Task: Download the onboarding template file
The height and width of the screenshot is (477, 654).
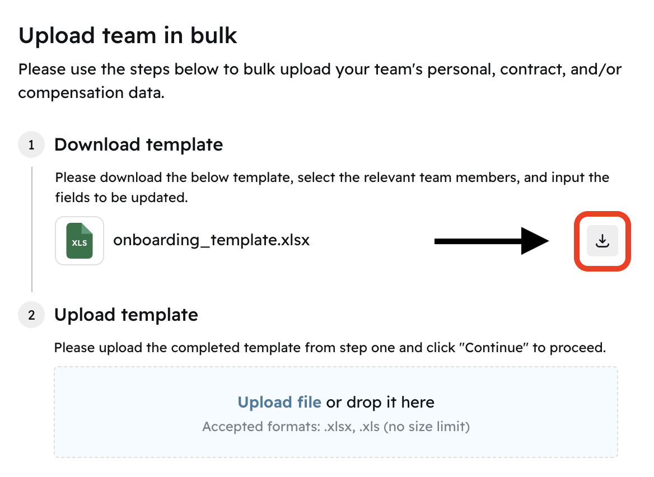Action: (x=602, y=241)
